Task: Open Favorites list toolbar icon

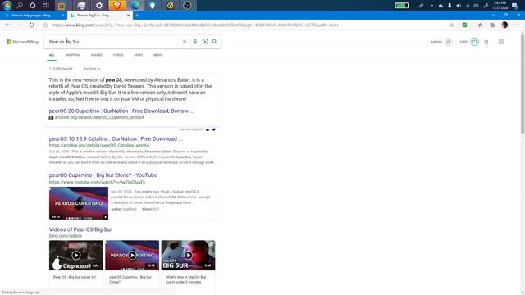Action: (x=480, y=25)
